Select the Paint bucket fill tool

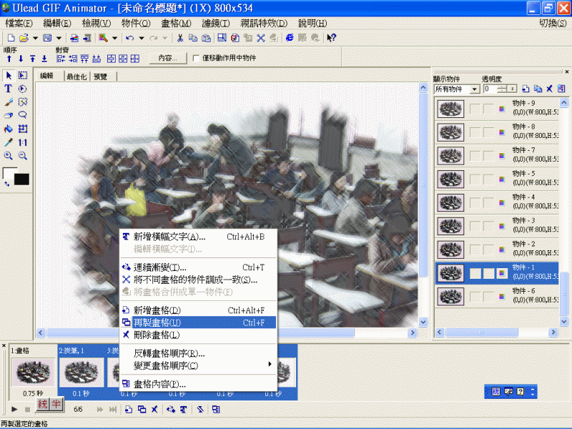coord(7,129)
